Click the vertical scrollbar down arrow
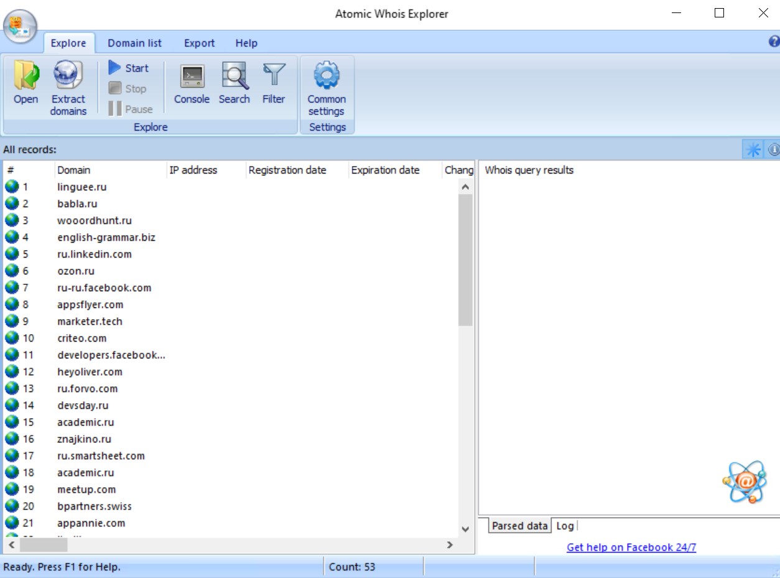 point(465,529)
